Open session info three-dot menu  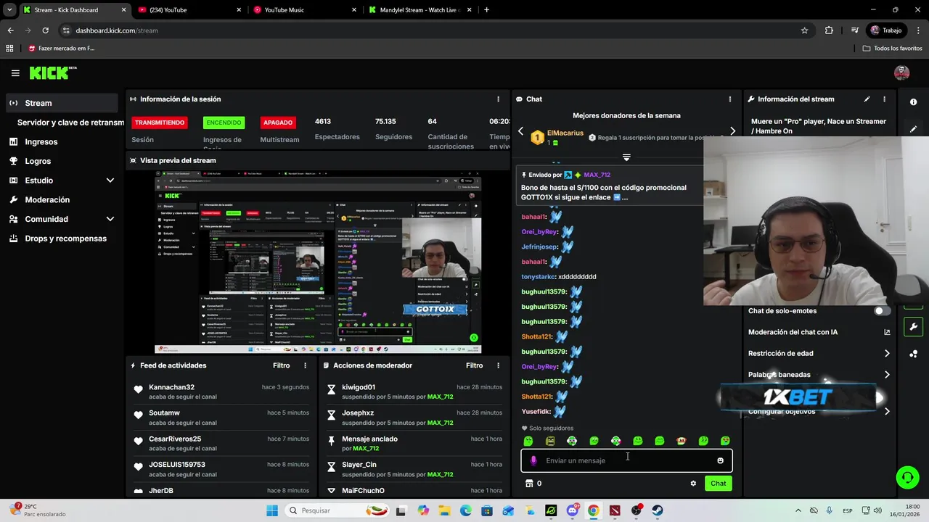pos(498,99)
